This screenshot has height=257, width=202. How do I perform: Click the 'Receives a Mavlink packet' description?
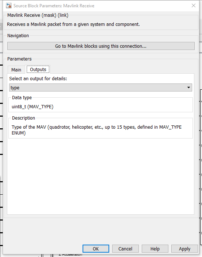[x=73, y=24]
